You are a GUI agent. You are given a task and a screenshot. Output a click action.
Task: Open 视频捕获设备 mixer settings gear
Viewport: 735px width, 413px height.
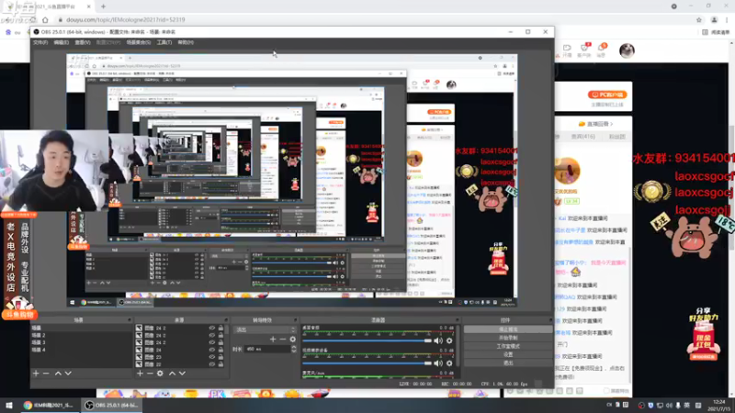click(x=449, y=363)
